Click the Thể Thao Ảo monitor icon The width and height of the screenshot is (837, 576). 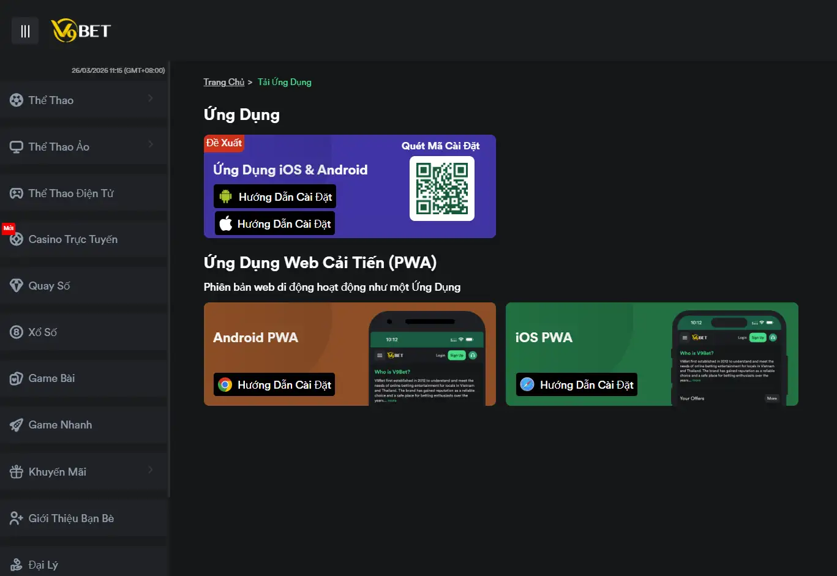(17, 147)
